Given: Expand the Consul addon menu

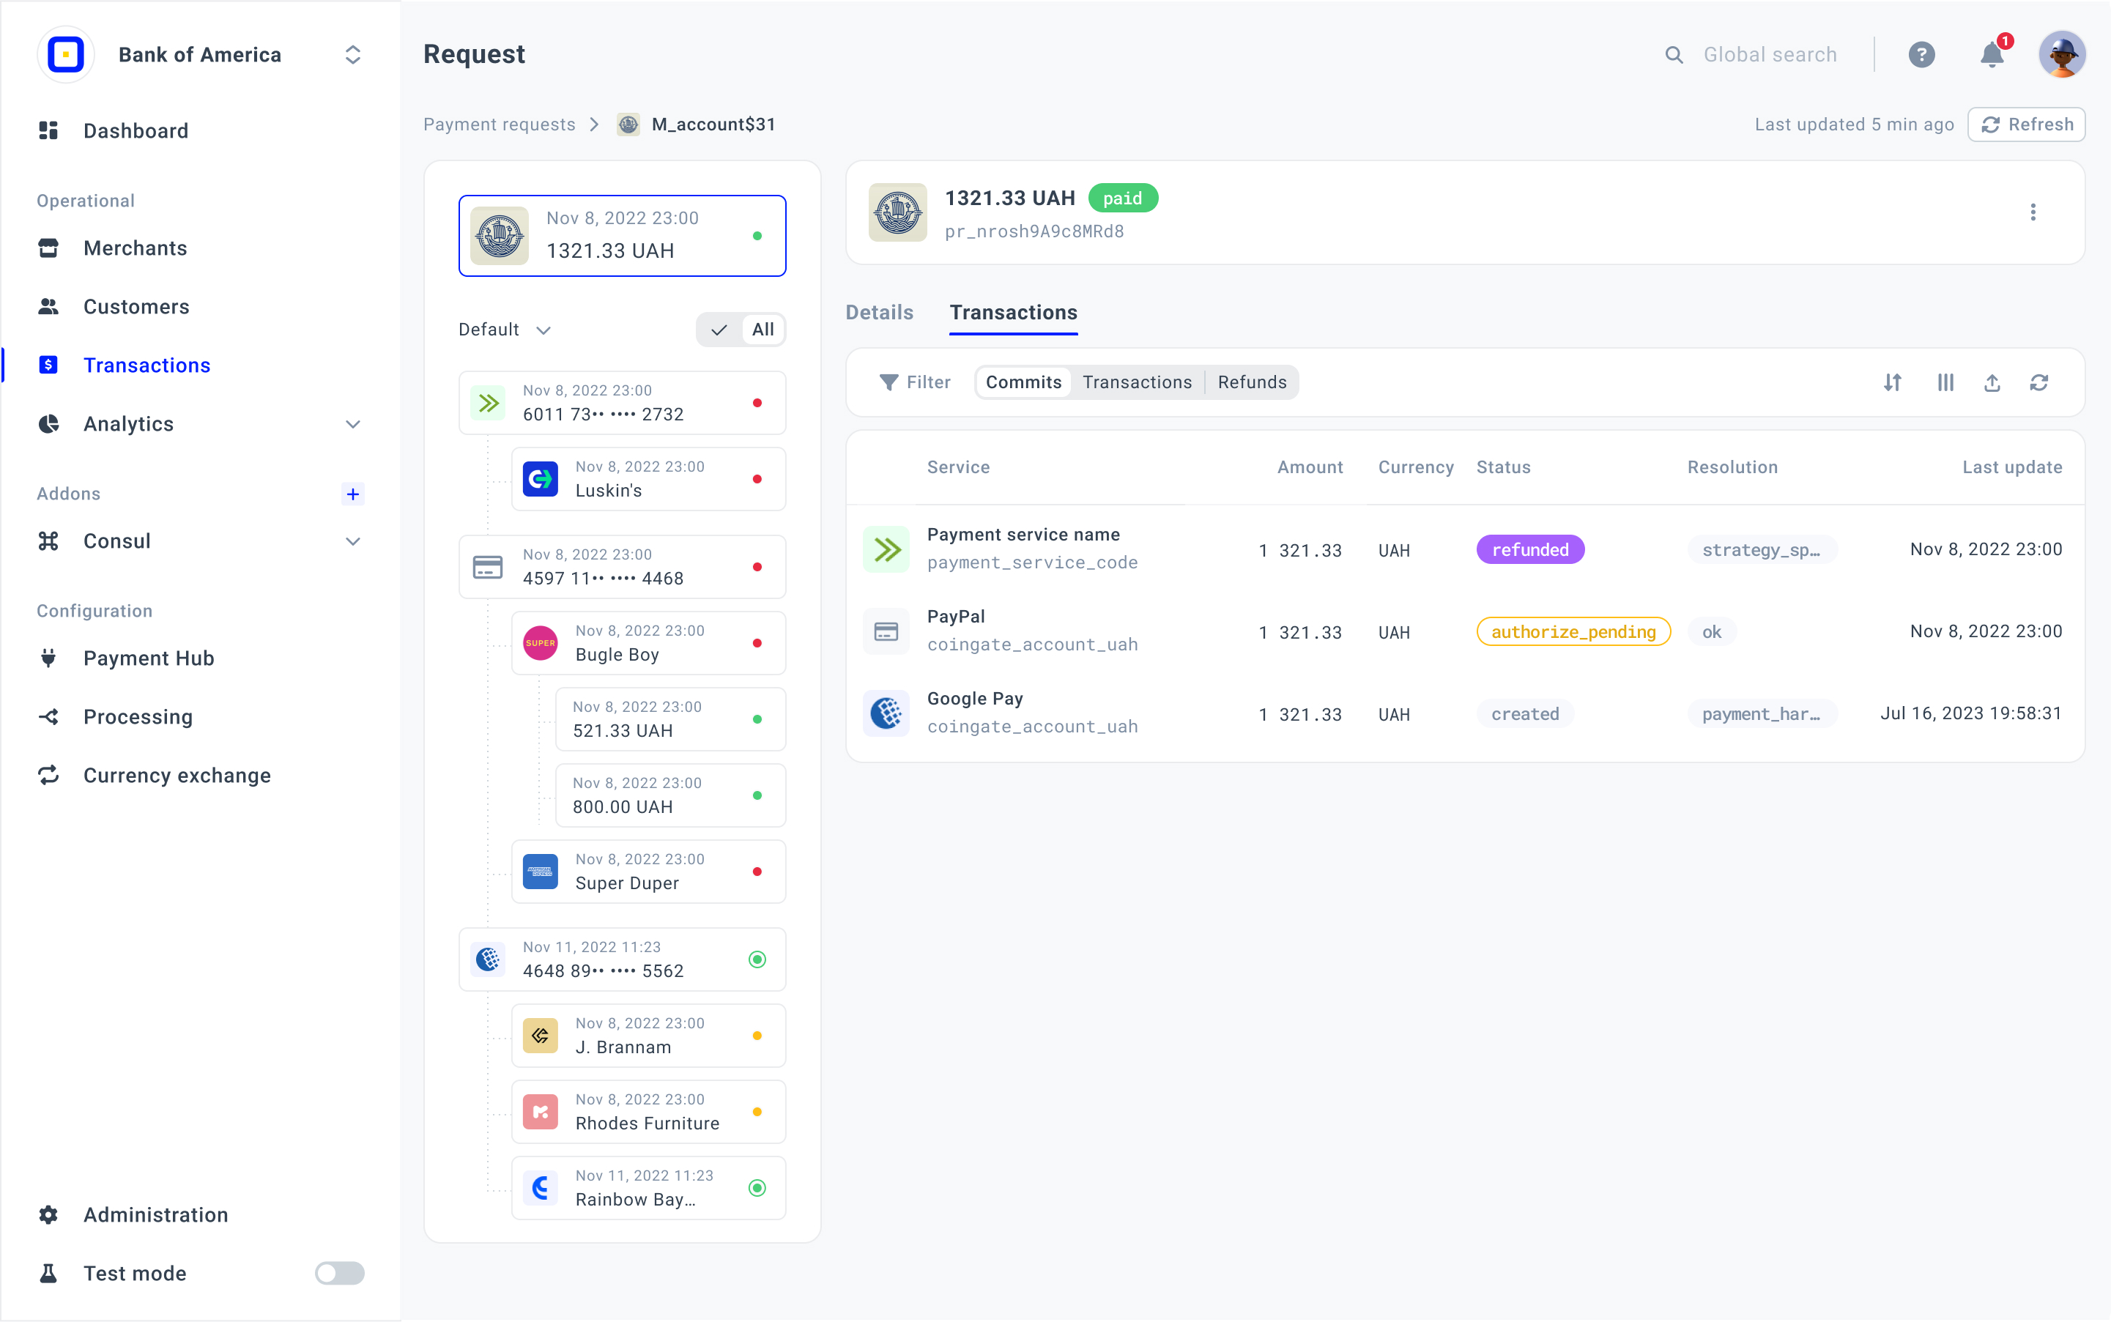Looking at the screenshot, I should click(352, 541).
